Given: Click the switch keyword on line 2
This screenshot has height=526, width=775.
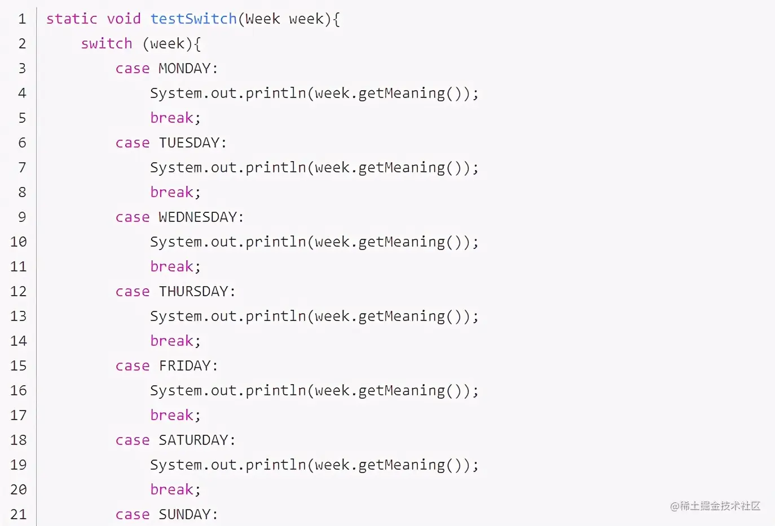Looking at the screenshot, I should click(x=106, y=44).
